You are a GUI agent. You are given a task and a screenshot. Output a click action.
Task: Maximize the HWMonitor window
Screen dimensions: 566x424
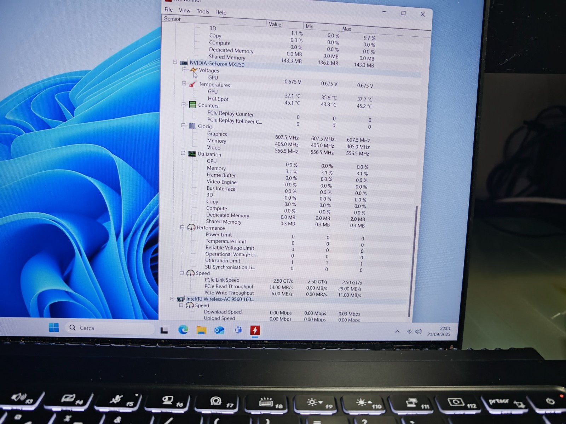click(403, 13)
